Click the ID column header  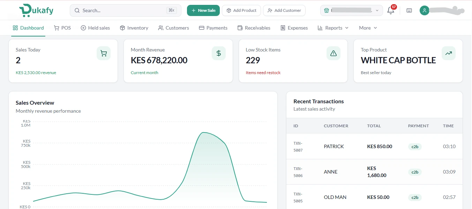[x=296, y=126]
